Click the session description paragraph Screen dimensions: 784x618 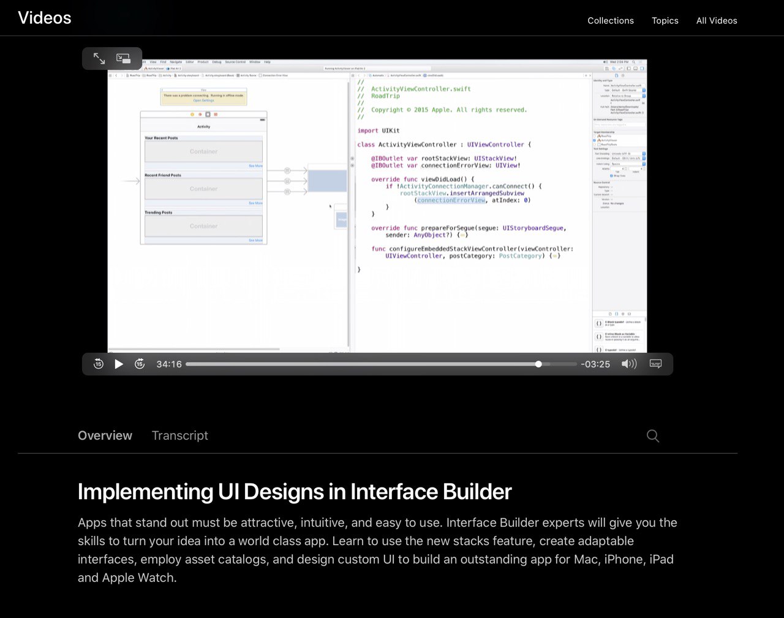click(x=377, y=550)
